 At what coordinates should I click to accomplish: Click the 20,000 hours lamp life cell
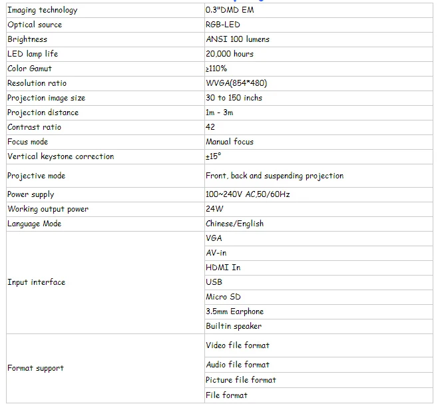[319, 54]
